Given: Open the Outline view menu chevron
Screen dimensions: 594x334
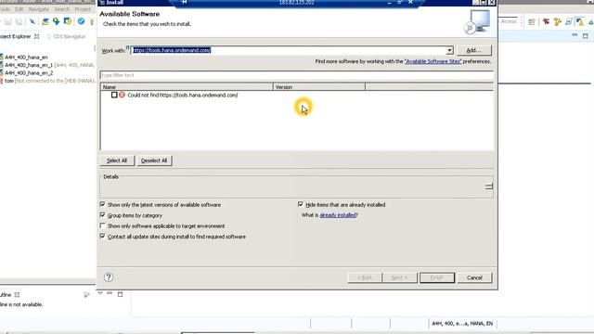Looking at the screenshot, I should tap(100, 293).
